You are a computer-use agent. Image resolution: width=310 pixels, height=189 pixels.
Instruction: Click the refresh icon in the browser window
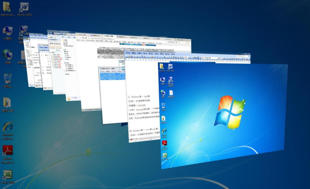click(x=83, y=38)
